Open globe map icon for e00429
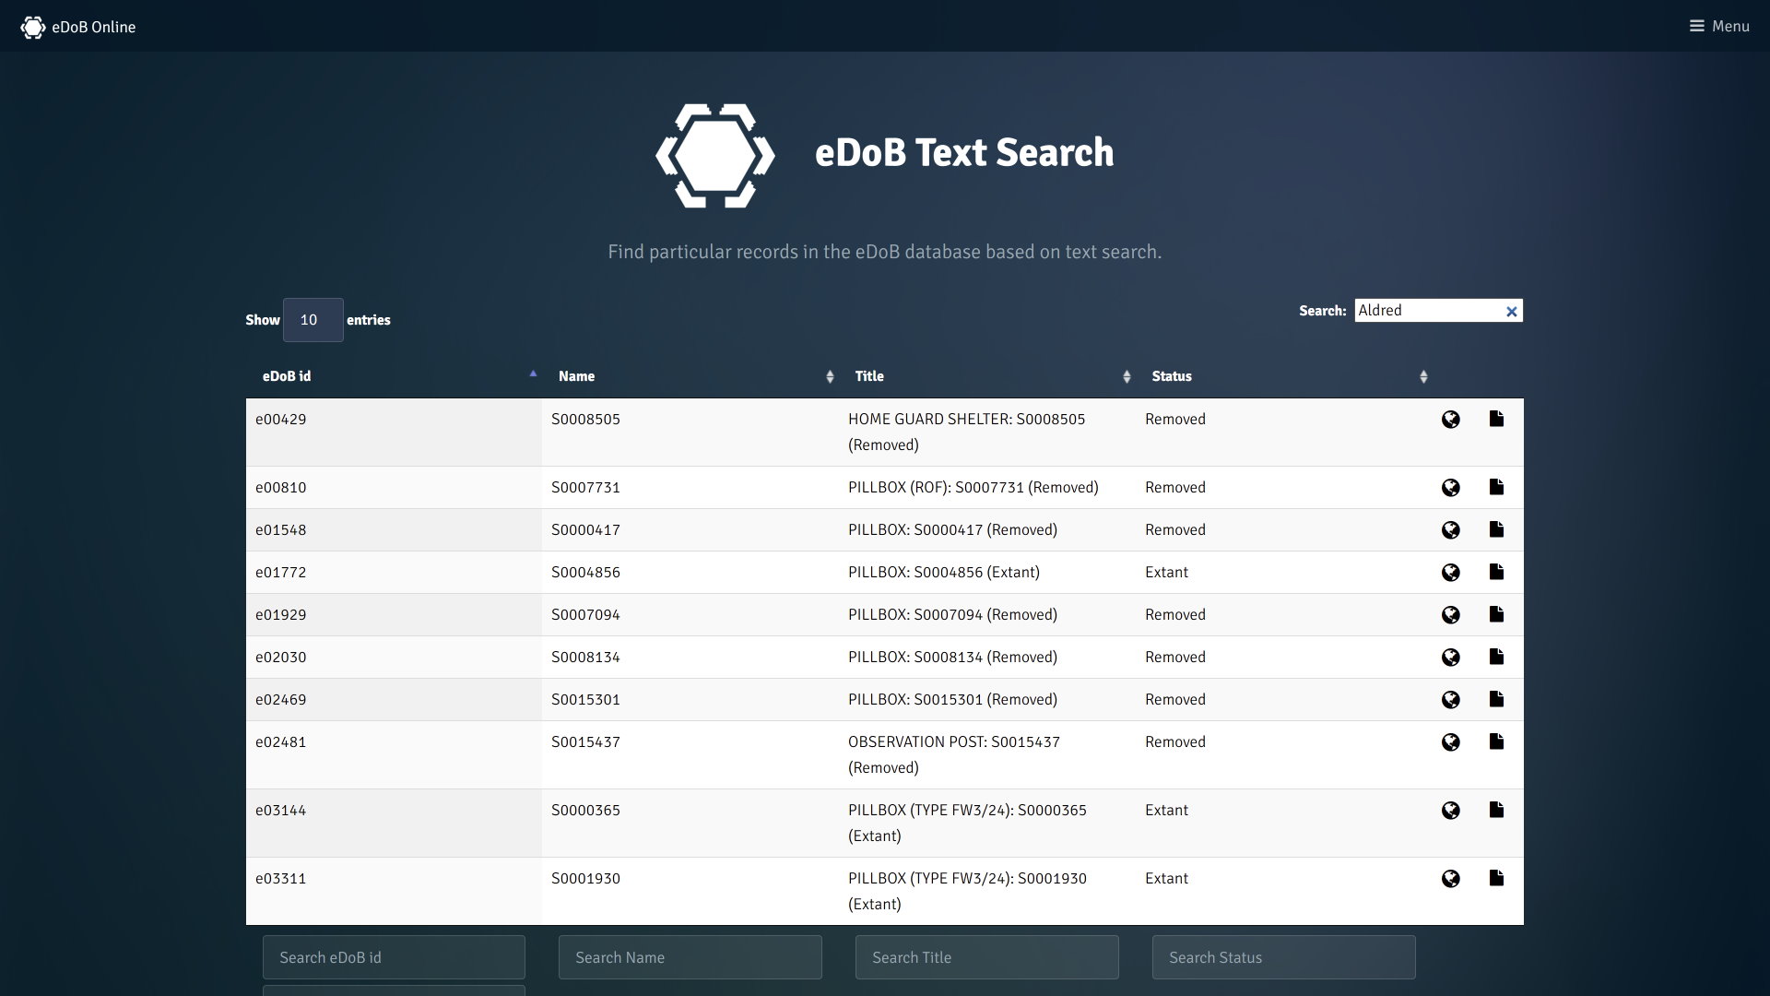The width and height of the screenshot is (1770, 996). 1450,420
